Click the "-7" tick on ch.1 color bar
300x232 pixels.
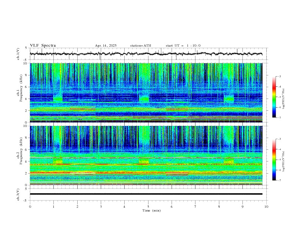tap(279, 118)
